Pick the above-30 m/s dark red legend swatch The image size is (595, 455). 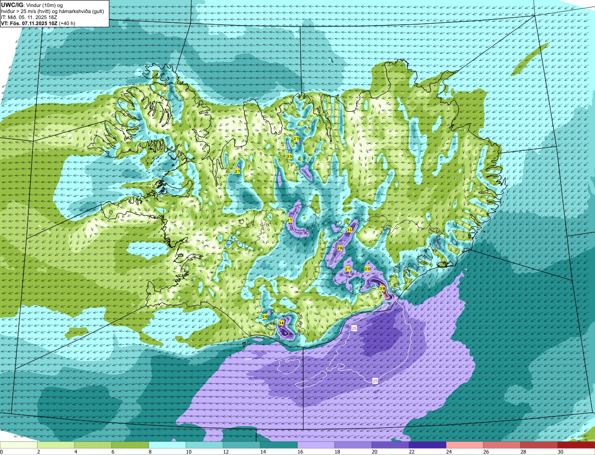point(576,445)
